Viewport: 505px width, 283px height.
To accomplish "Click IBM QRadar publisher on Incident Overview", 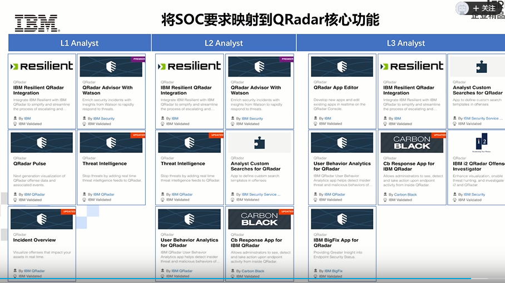I will click(x=34, y=271).
